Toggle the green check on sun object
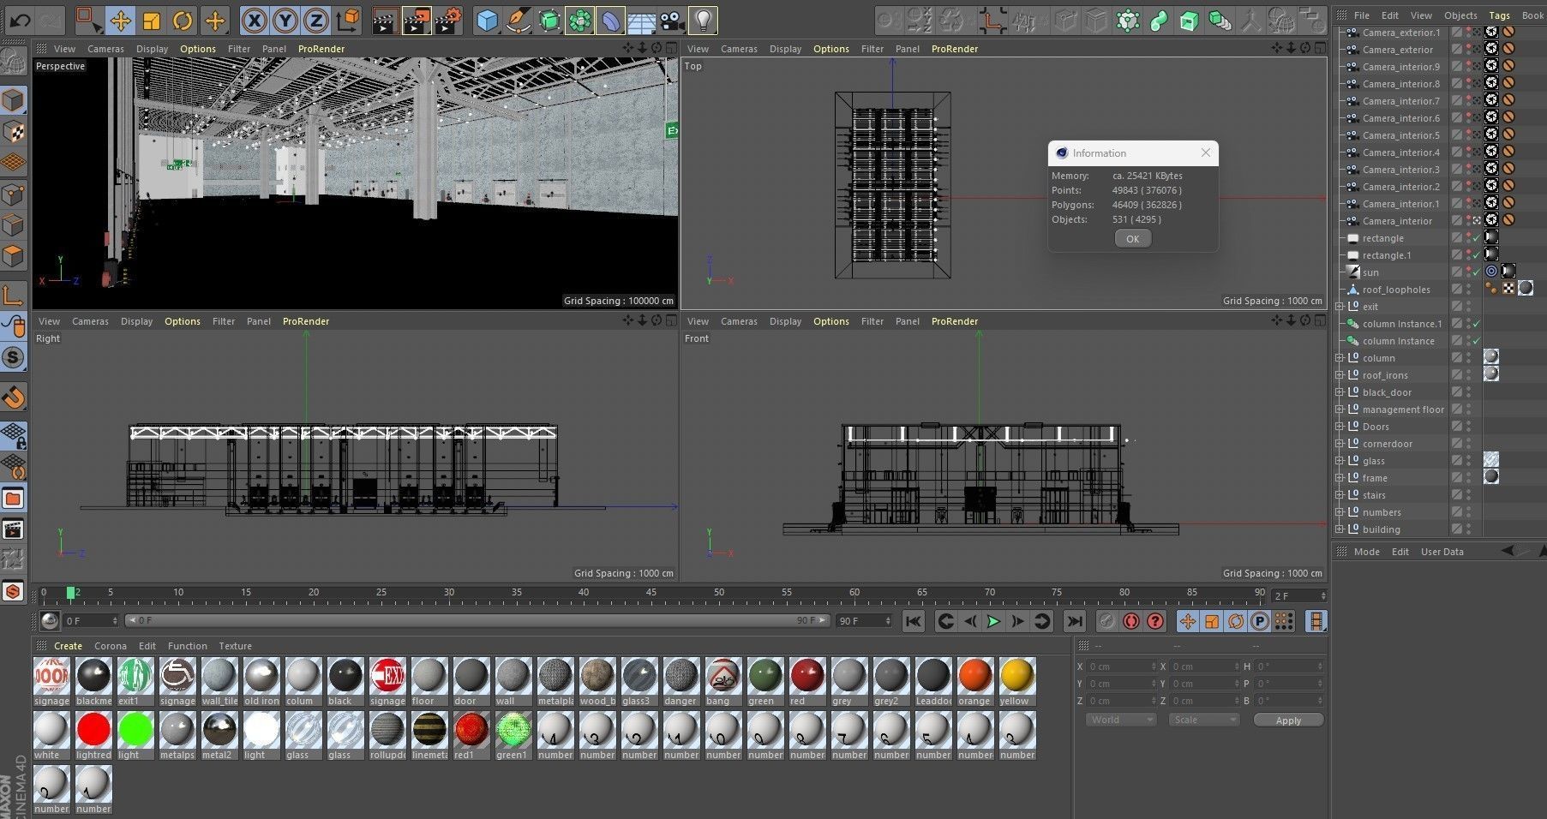Image resolution: width=1547 pixels, height=819 pixels. tap(1477, 272)
